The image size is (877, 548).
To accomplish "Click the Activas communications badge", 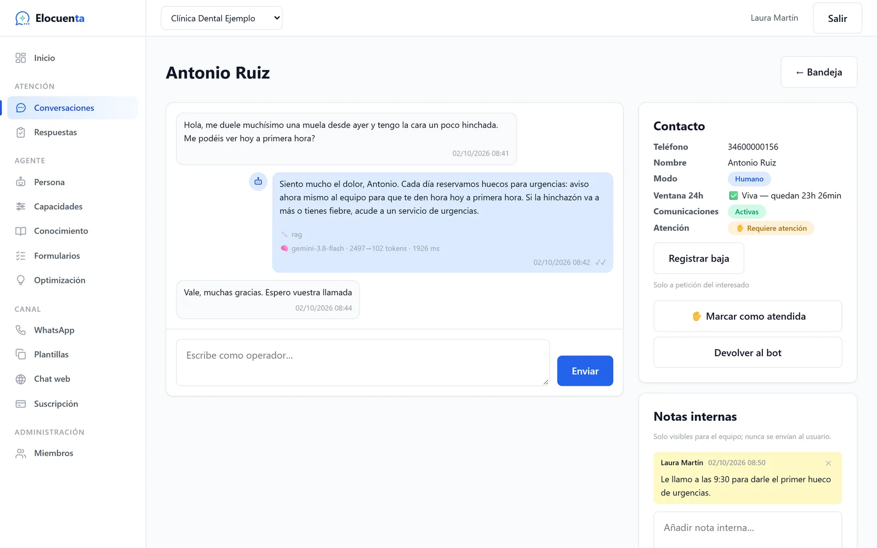I will tap(747, 212).
